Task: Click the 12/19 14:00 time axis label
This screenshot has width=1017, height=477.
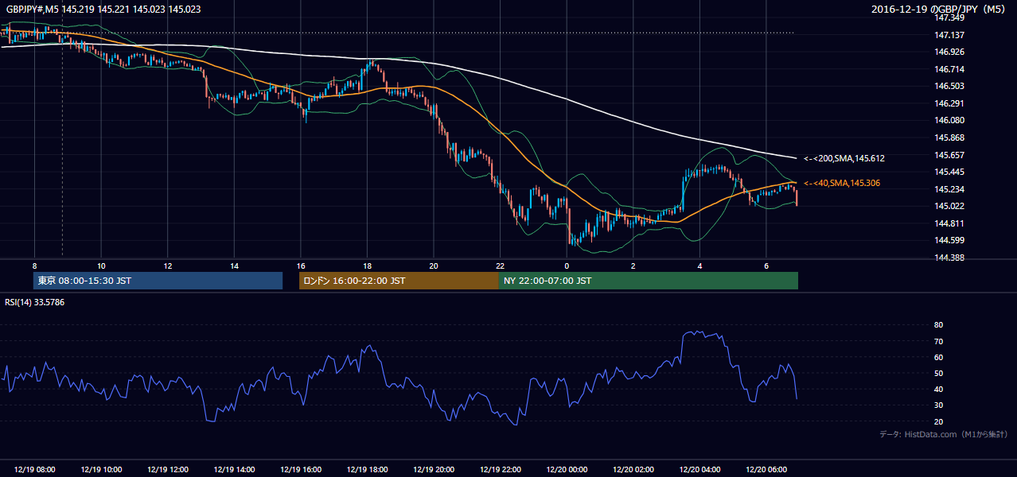Action: pos(234,470)
